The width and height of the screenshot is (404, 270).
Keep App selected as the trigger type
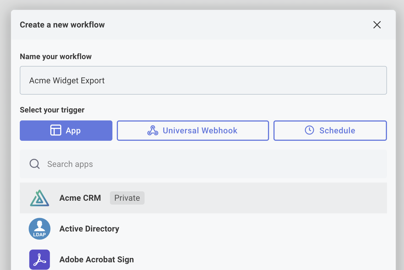(x=66, y=130)
